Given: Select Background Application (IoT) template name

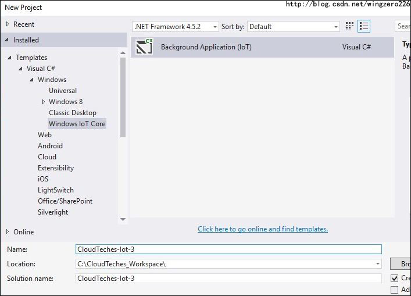Looking at the screenshot, I should click(x=206, y=47).
